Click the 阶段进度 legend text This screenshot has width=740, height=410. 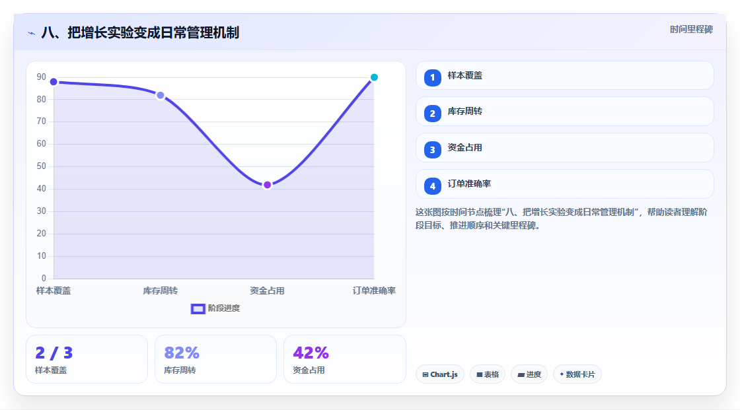(x=224, y=308)
